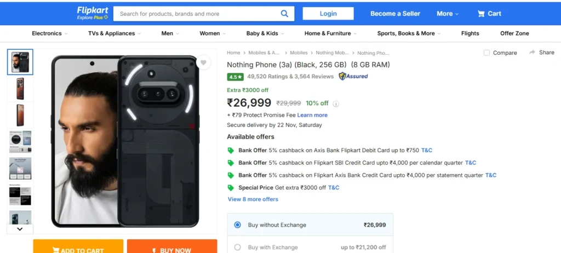Click the price info icon beside 10% off
Image resolution: width=561 pixels, height=253 pixels.
pyautogui.click(x=336, y=104)
